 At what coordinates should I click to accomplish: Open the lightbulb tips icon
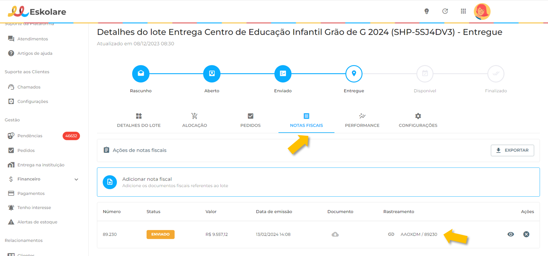(x=427, y=11)
